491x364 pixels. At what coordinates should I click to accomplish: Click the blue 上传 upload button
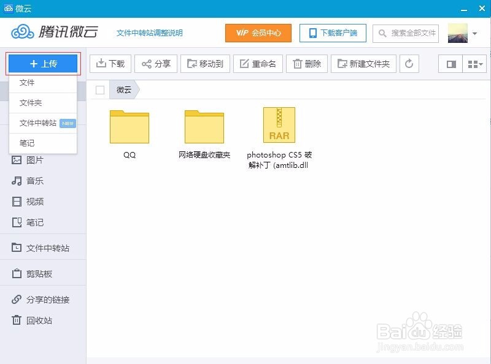point(43,64)
